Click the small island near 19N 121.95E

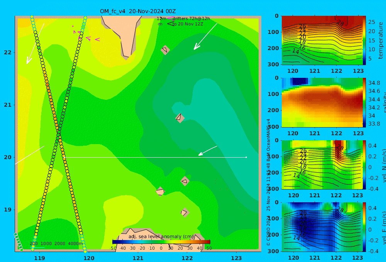tap(185, 212)
